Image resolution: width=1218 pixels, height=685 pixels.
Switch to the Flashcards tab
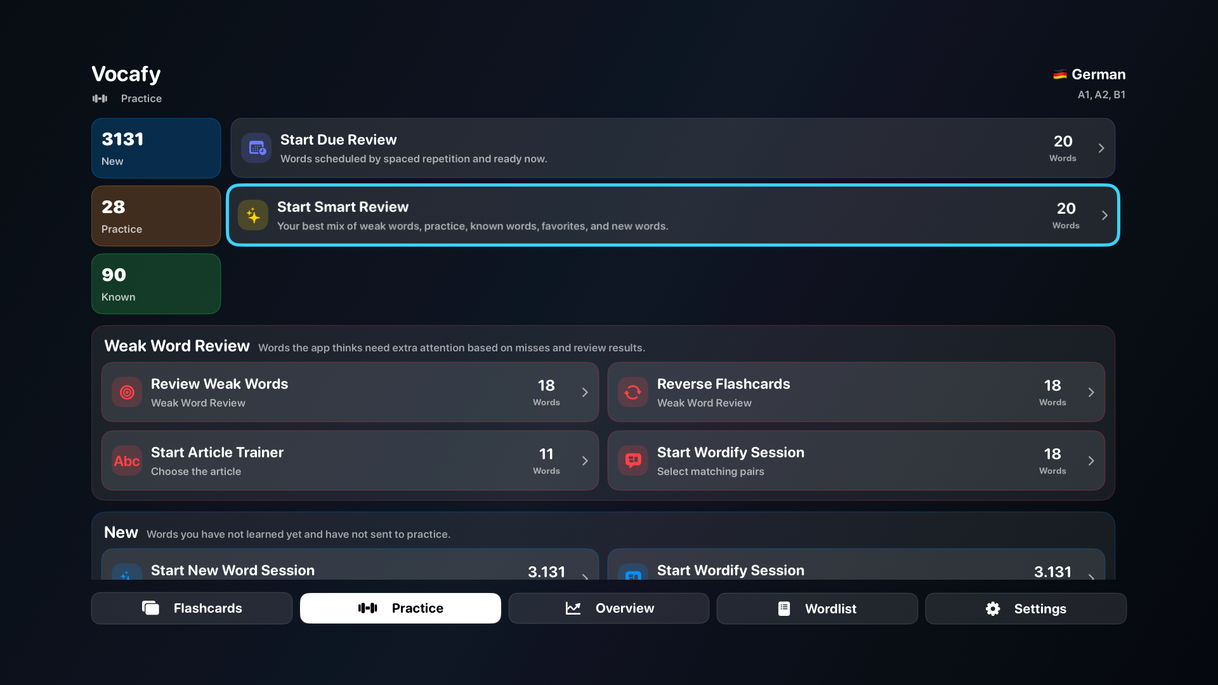pyautogui.click(x=192, y=608)
